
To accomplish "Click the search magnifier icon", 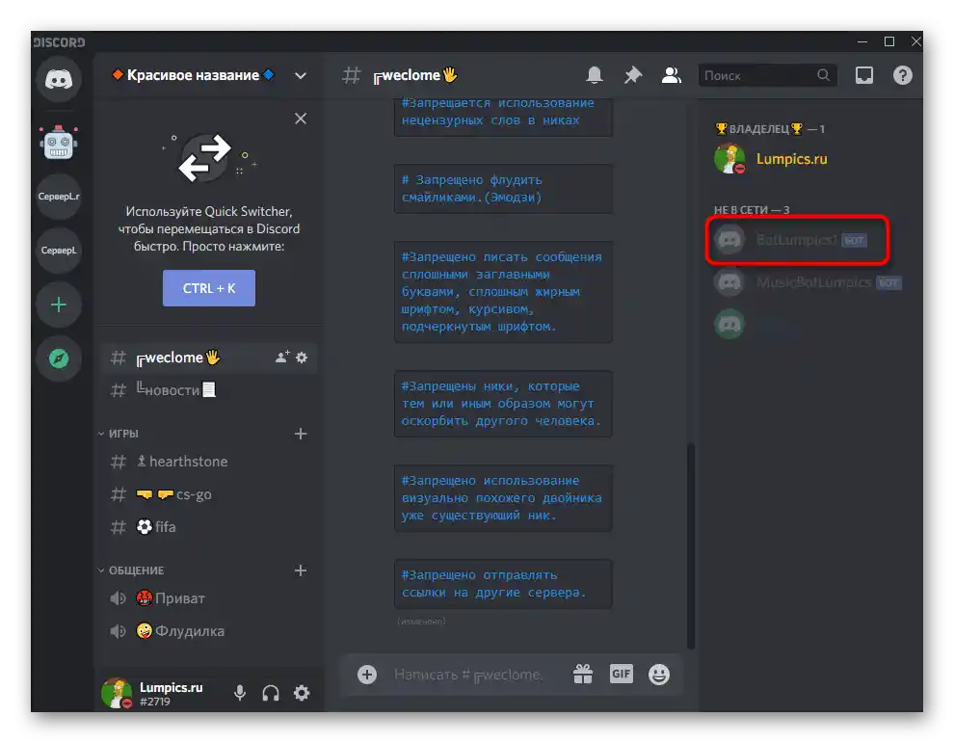I will (823, 75).
